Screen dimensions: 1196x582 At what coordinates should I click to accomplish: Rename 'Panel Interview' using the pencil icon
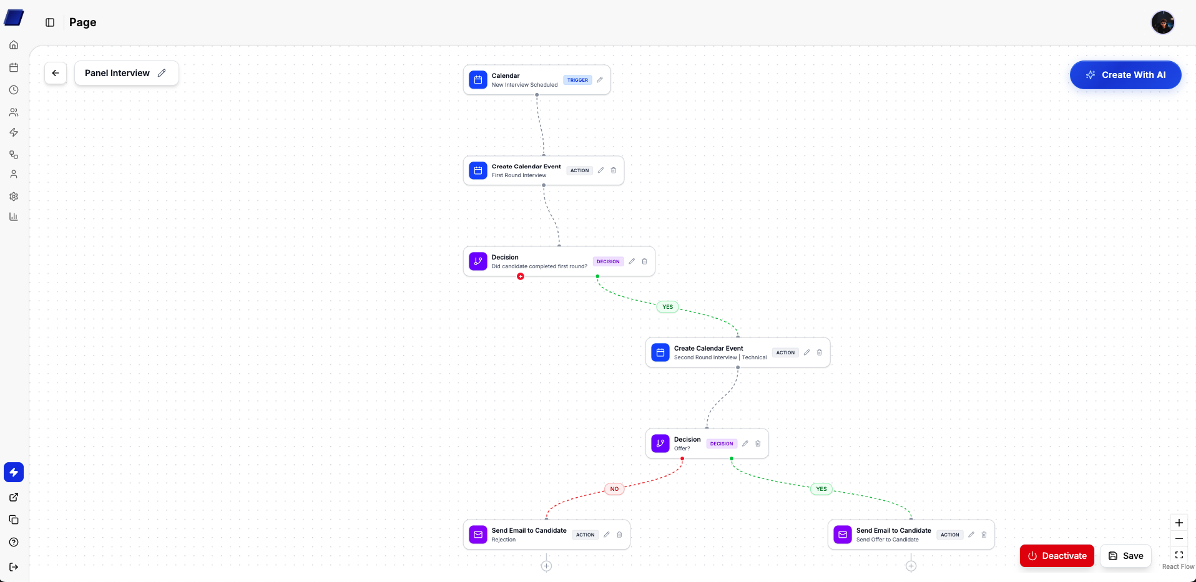[x=162, y=73]
